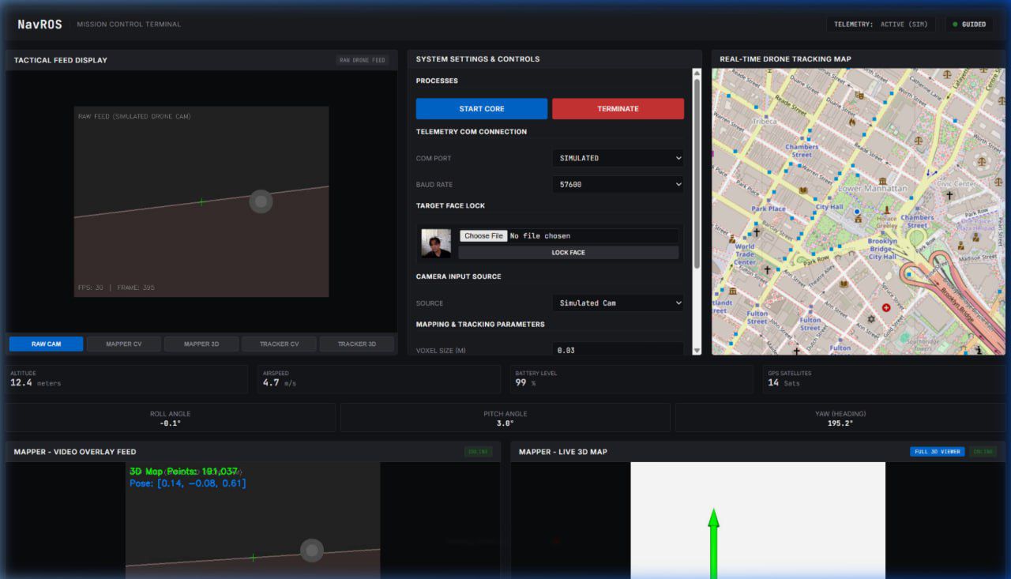Click the TELEMETRY: ACTIVE (SIM) badge

pyautogui.click(x=881, y=24)
